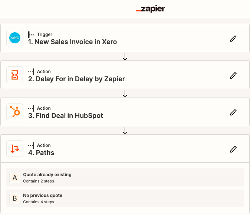Expand path B No previous quote
Viewport: 250px width, 214px height.
tap(43, 195)
